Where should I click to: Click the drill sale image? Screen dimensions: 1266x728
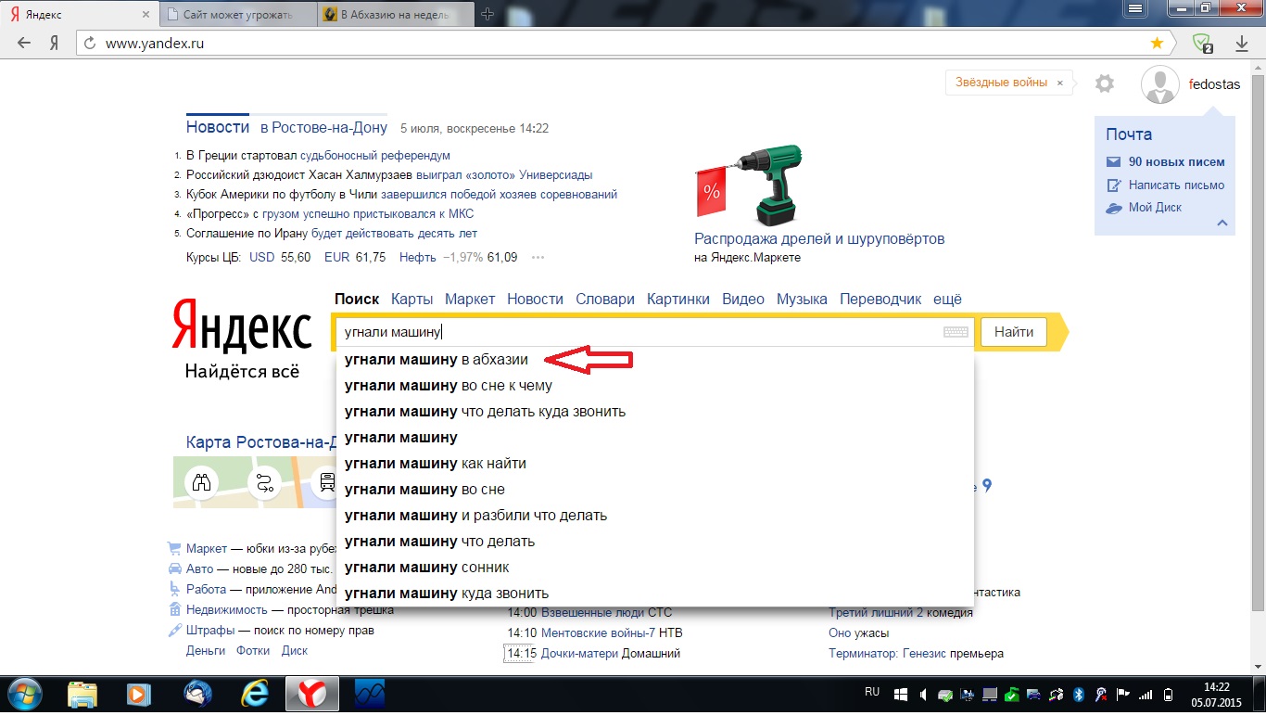click(x=751, y=186)
